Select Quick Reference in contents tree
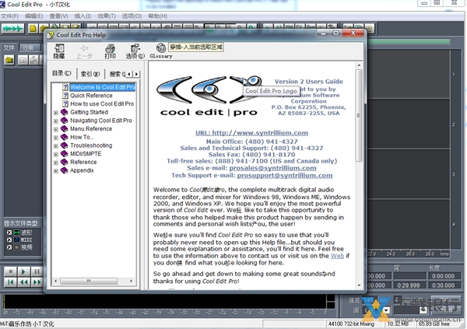 pos(92,96)
